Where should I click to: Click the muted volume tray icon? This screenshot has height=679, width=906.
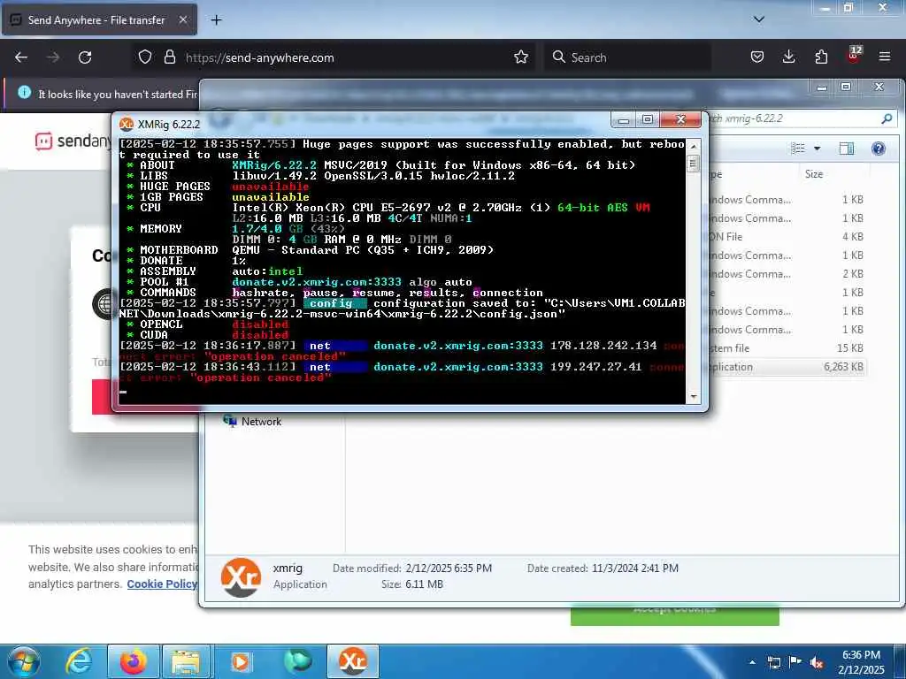pyautogui.click(x=817, y=662)
